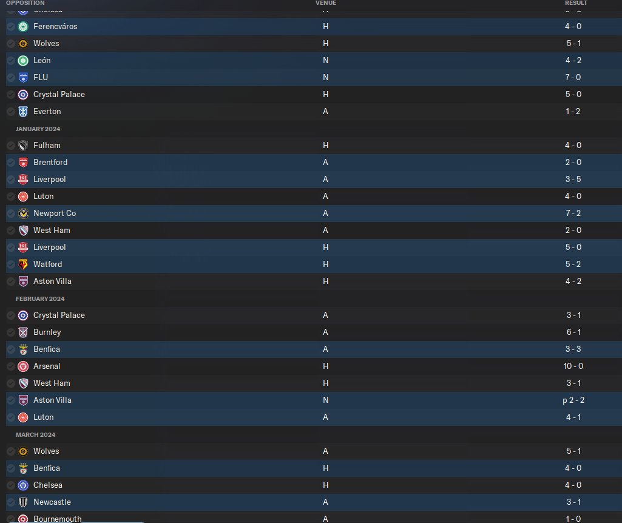
Task: Click the Newport Co club crest
Action: click(x=23, y=214)
